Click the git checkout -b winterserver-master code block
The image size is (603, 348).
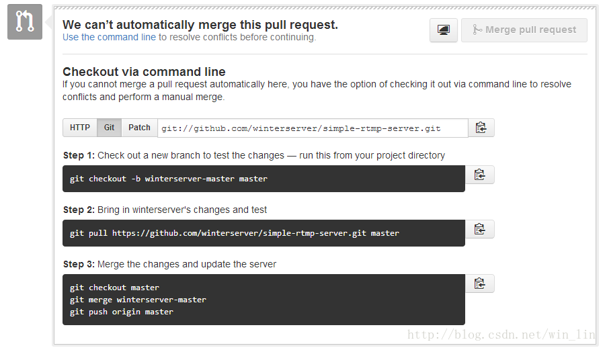(x=264, y=179)
